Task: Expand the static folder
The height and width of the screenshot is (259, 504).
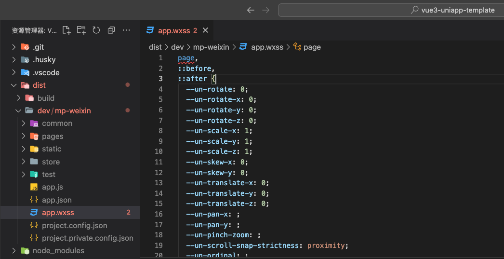Action: [24, 149]
